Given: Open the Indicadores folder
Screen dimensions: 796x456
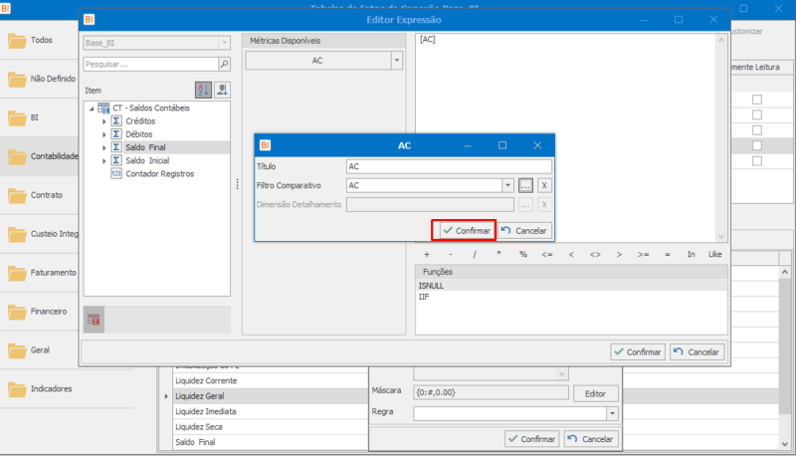Looking at the screenshot, I should pyautogui.click(x=67, y=389).
